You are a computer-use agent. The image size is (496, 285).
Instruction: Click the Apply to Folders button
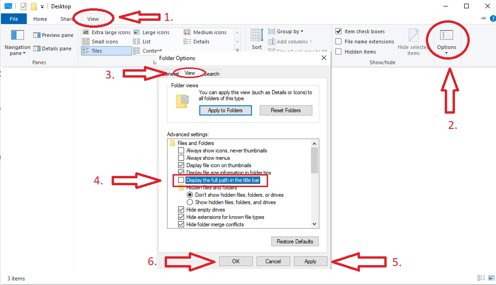(x=225, y=110)
